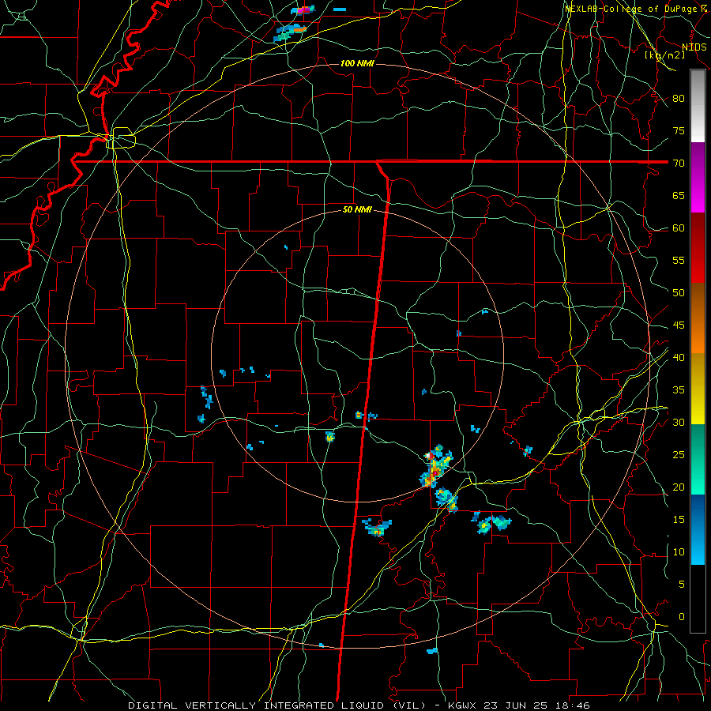Screen dimensions: 711x711
Task: Click the 5 value on the VIL scale
Action: click(x=682, y=585)
